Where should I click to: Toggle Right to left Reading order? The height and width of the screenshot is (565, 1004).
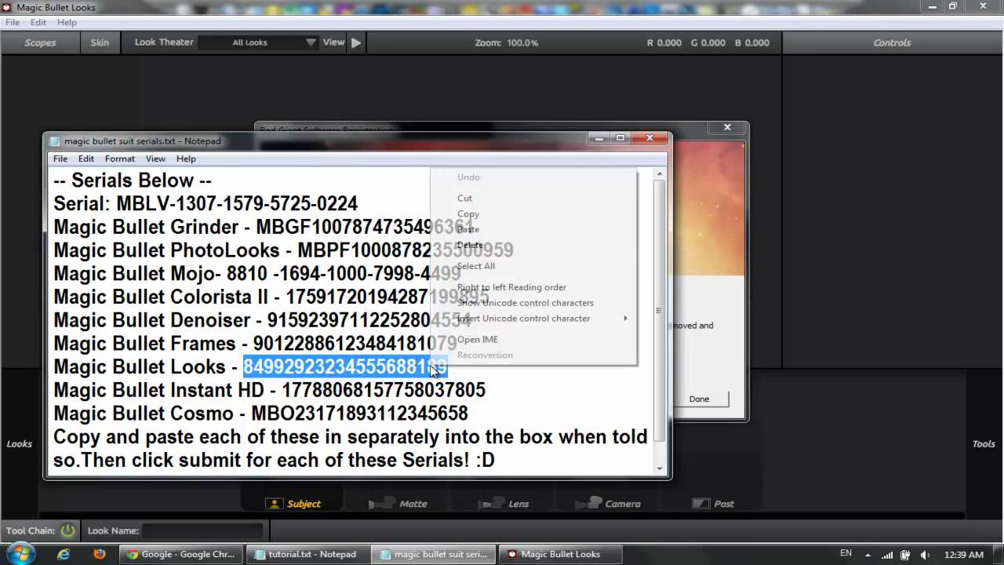[533, 287]
